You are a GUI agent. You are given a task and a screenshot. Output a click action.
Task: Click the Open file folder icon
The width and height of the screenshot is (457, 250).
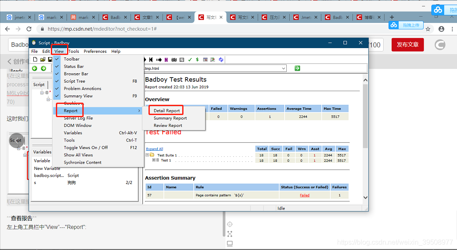pos(43,60)
